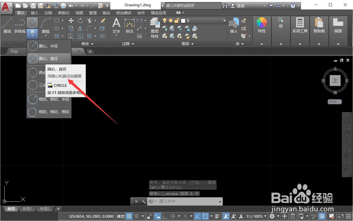Open the Start (开始) file tab
353x221 pixels.
pos(14,51)
